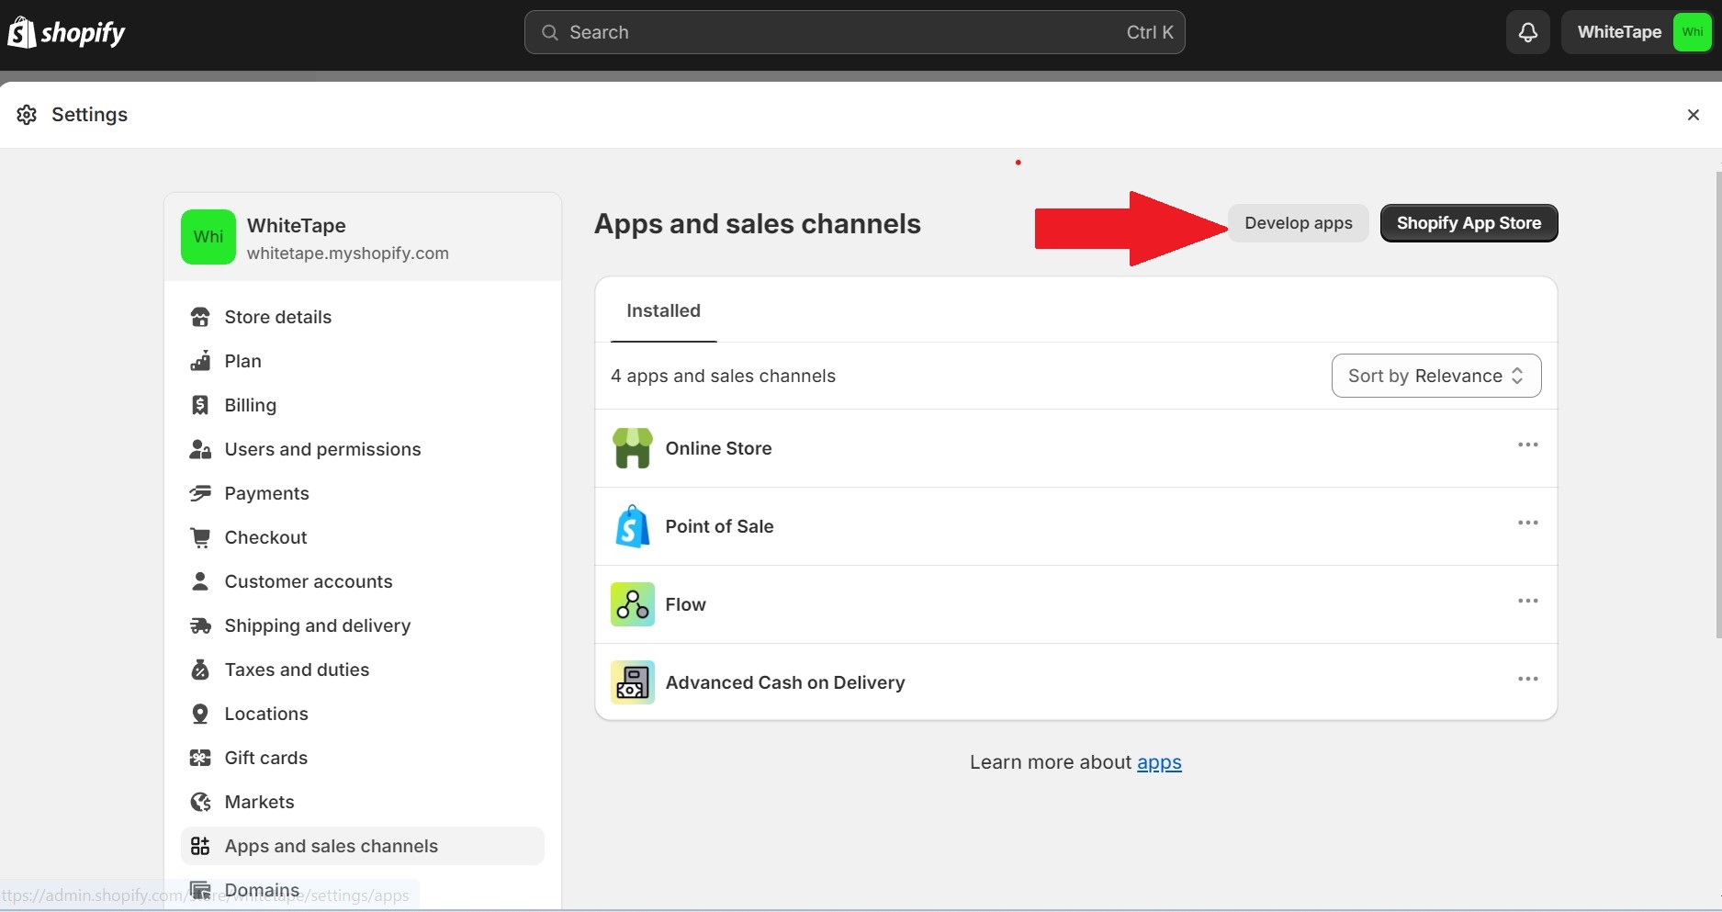The width and height of the screenshot is (1722, 912).
Task: Click the Store details storefront icon
Action: click(200, 317)
